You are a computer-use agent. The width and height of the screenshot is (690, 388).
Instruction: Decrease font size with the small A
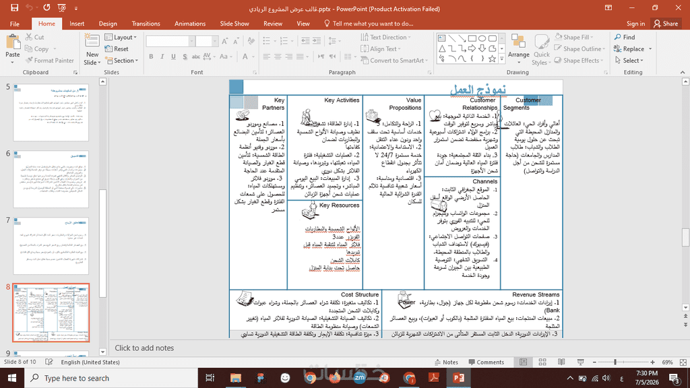tap(237, 41)
